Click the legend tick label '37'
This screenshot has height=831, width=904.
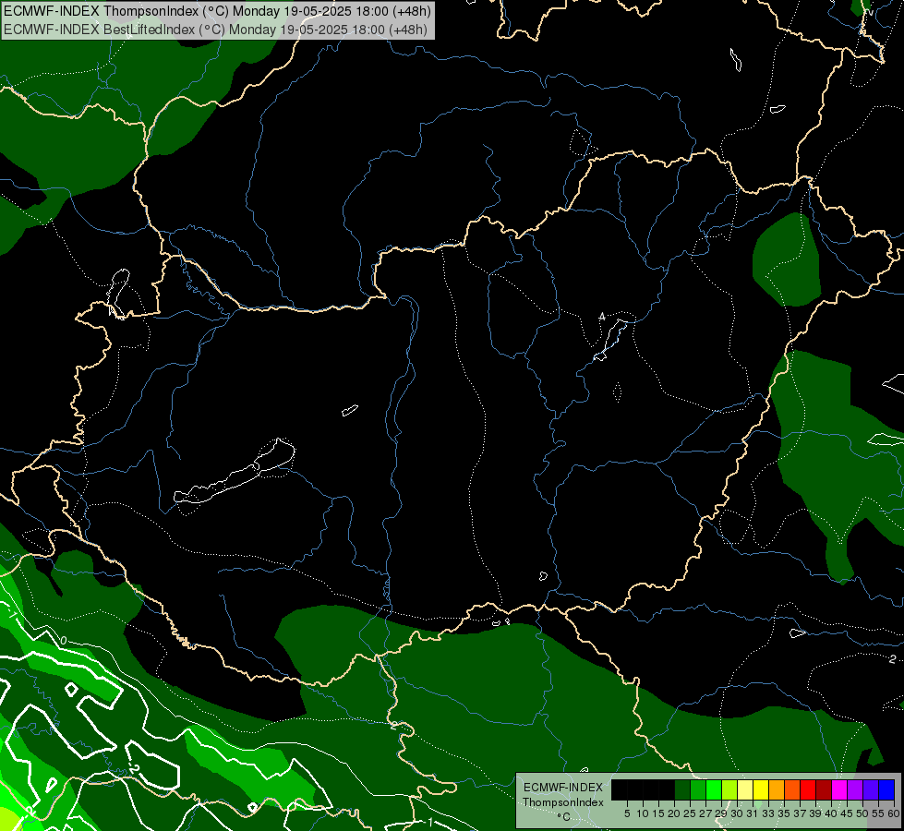pyautogui.click(x=800, y=813)
